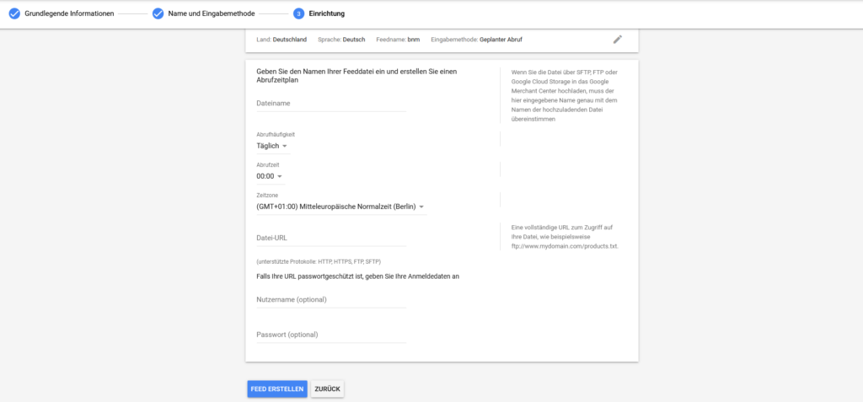Click the ZURÜCK button
The width and height of the screenshot is (863, 402).
tap(327, 389)
